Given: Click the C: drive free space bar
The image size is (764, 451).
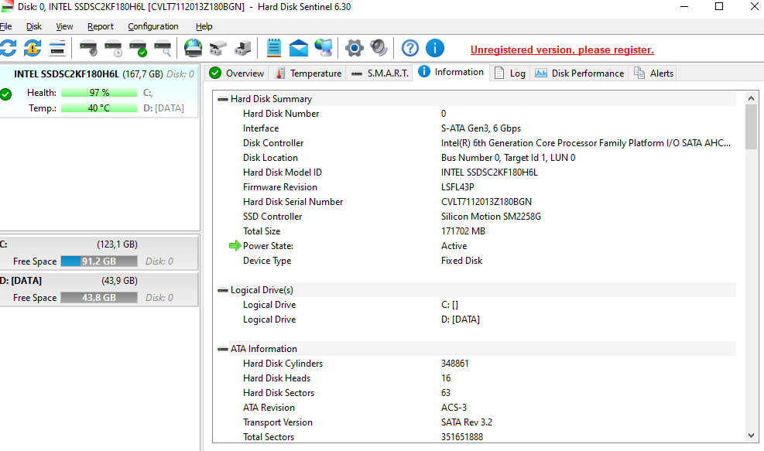Looking at the screenshot, I should tap(98, 261).
